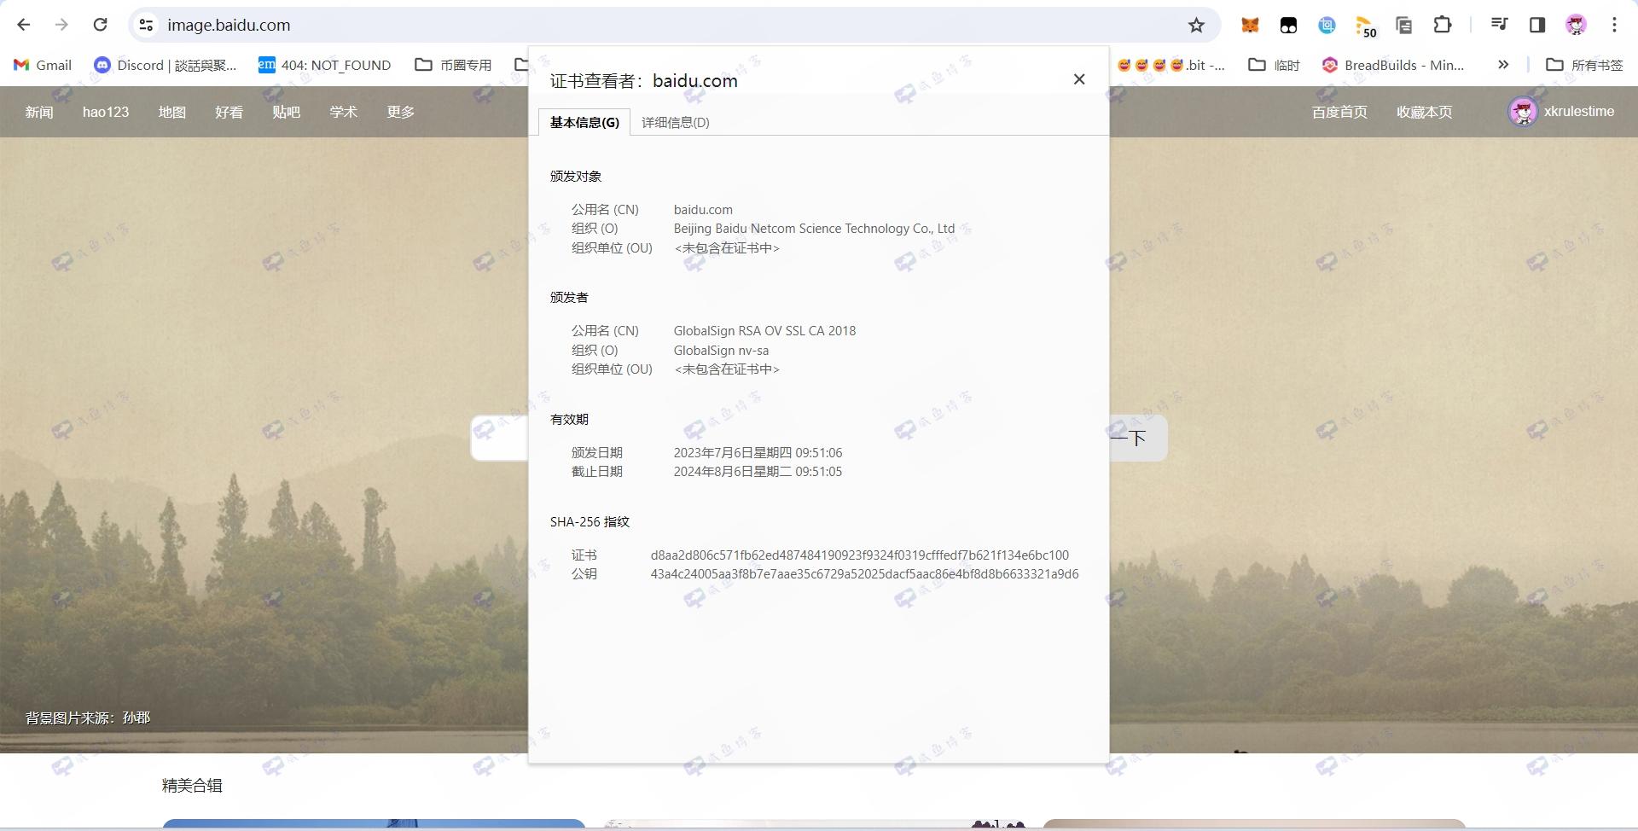Viewport: 1638px width, 831px height.
Task: Click the 收藏本页 link
Action: (1424, 112)
